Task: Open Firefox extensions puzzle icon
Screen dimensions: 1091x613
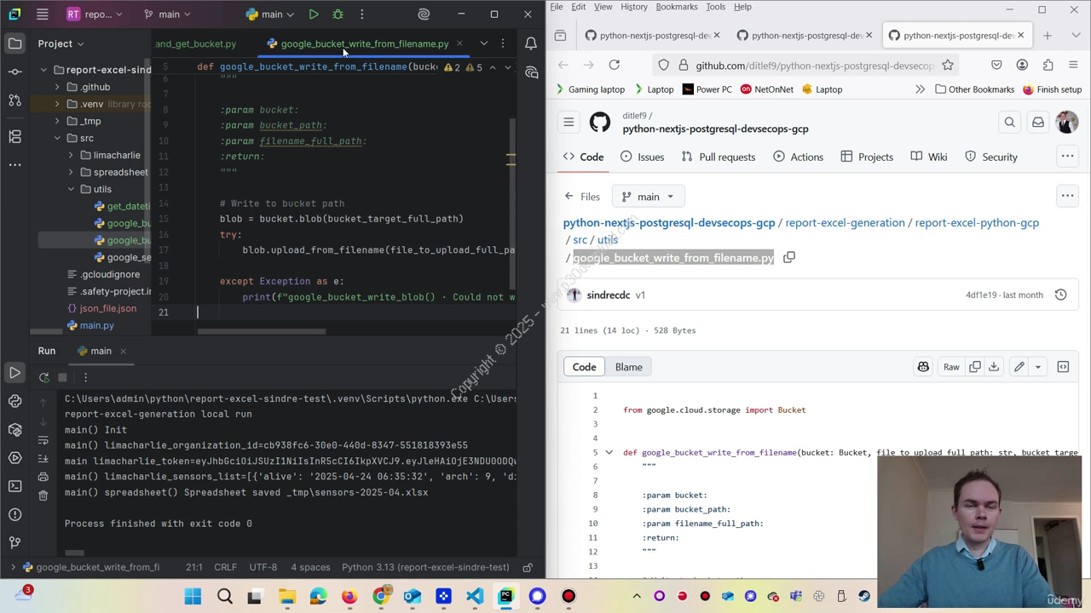Action: click(x=1048, y=65)
